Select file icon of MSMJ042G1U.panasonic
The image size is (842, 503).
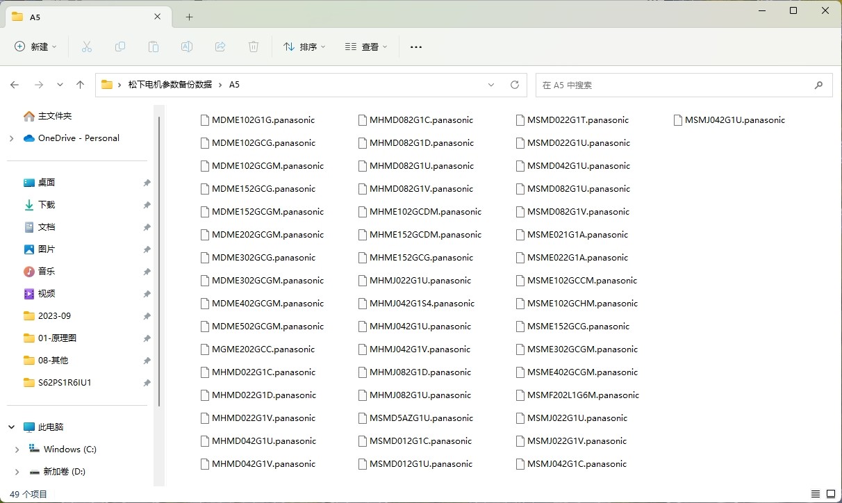coord(678,119)
